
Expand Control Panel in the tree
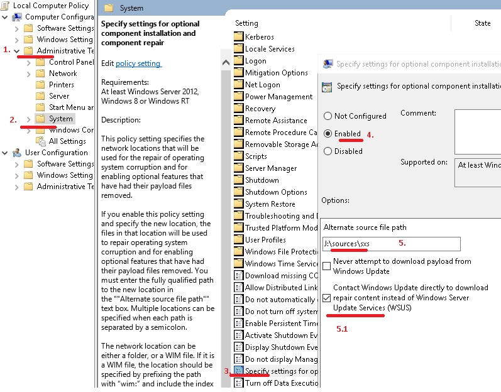click(29, 63)
